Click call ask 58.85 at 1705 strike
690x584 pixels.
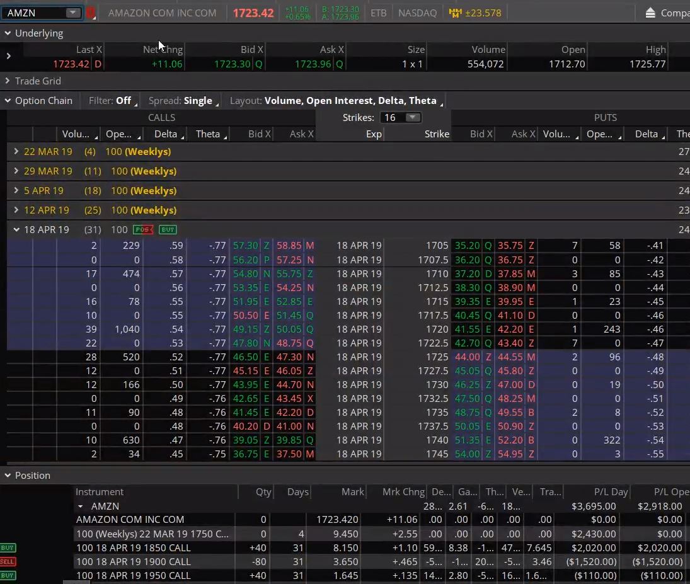(x=289, y=245)
